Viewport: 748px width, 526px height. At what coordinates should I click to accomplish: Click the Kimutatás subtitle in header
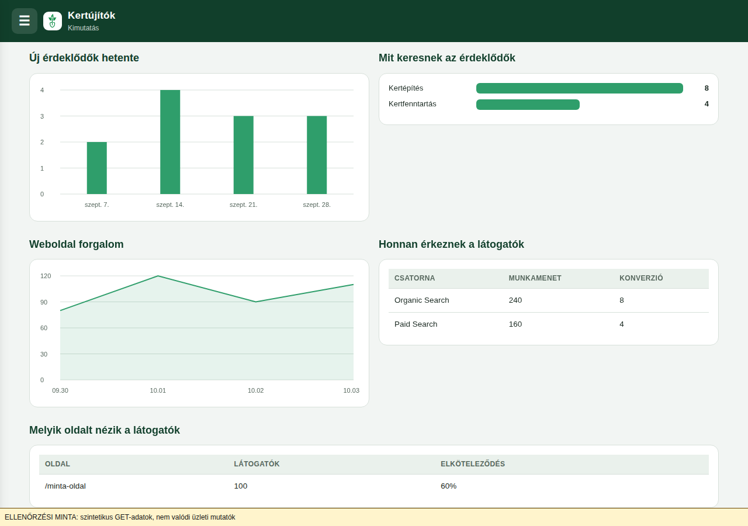click(x=84, y=28)
